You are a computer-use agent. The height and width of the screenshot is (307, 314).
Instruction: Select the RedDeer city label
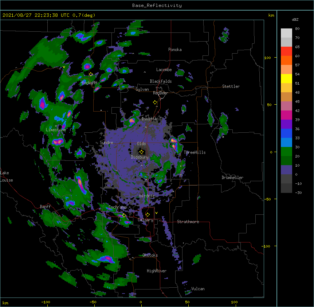click(x=161, y=93)
